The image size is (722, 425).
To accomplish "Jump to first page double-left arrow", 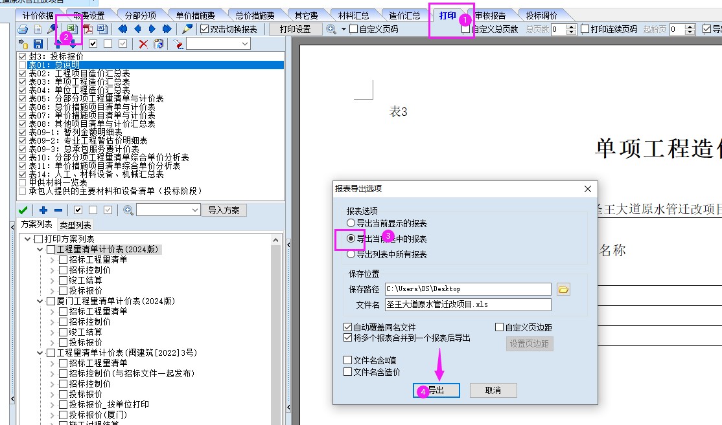I will pos(122,29).
